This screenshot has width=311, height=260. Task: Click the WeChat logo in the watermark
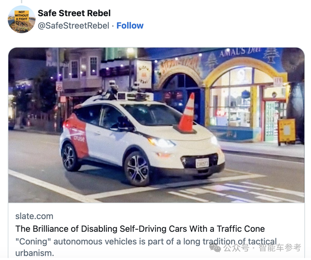215,248
